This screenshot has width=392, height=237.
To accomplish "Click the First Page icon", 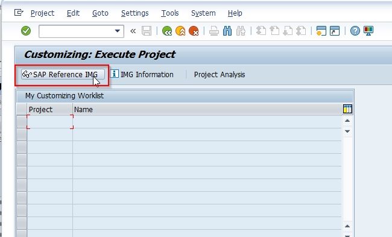I will click(261, 31).
